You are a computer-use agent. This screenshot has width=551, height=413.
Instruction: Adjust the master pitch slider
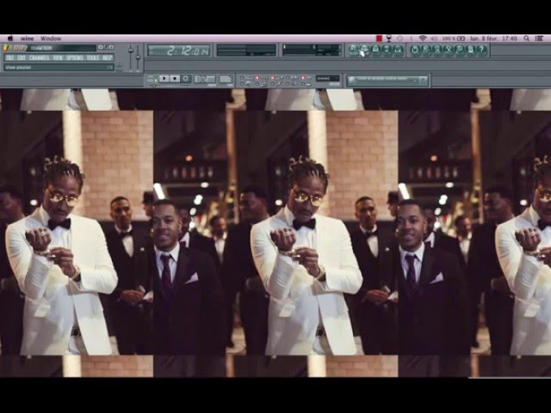point(138,58)
